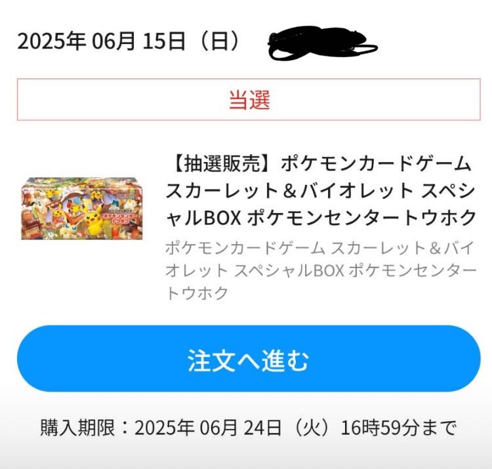Tap the 16時59分まで deadline time
492x469 pixels.
point(398,427)
